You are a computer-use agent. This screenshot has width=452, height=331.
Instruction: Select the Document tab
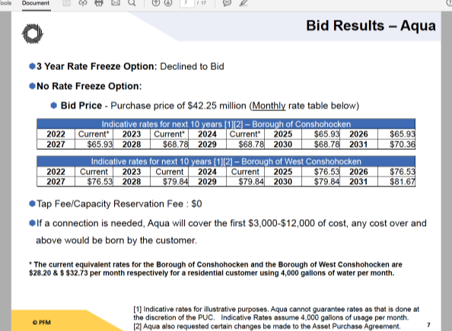pyautogui.click(x=36, y=3)
